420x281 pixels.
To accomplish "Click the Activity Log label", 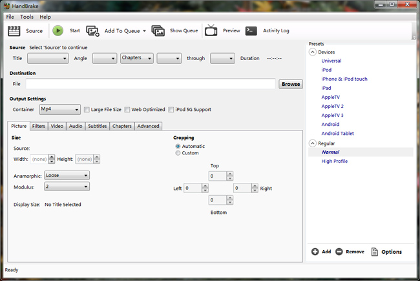I will point(276,31).
